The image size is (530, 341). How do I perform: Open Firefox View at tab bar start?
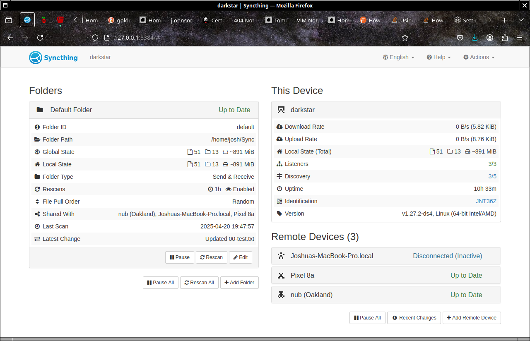click(x=9, y=20)
